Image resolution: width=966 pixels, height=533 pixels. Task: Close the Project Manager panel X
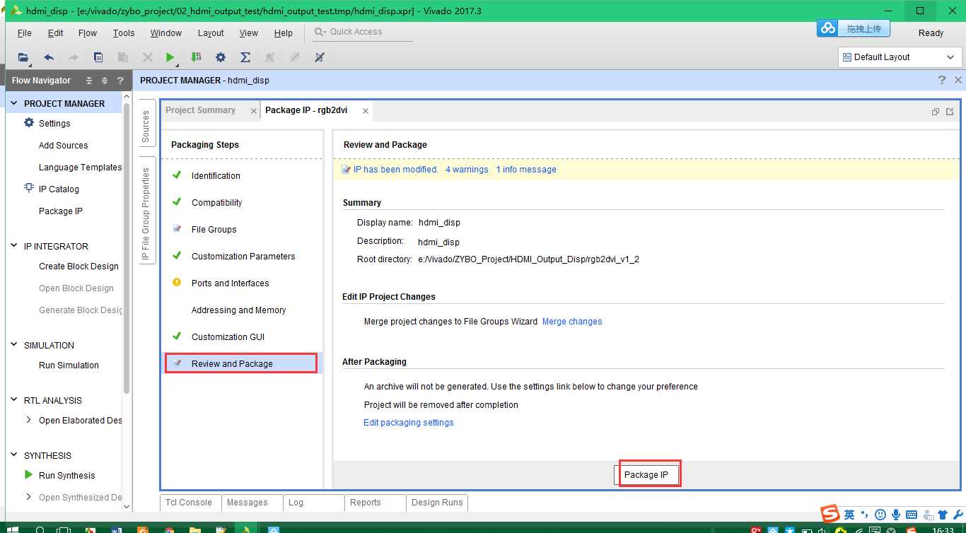pos(958,80)
